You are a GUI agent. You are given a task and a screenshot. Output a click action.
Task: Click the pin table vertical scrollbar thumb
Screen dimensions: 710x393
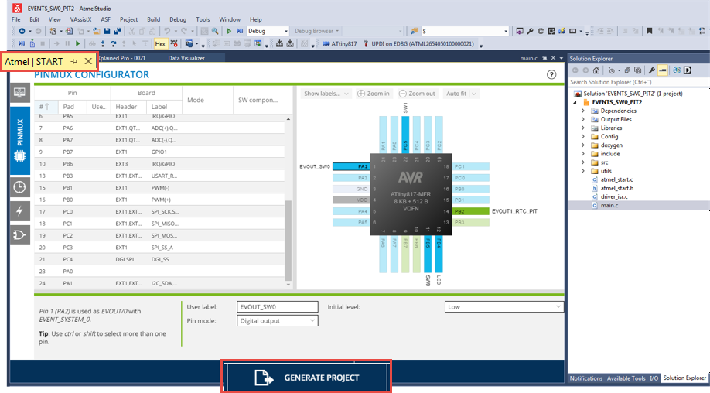click(288, 241)
